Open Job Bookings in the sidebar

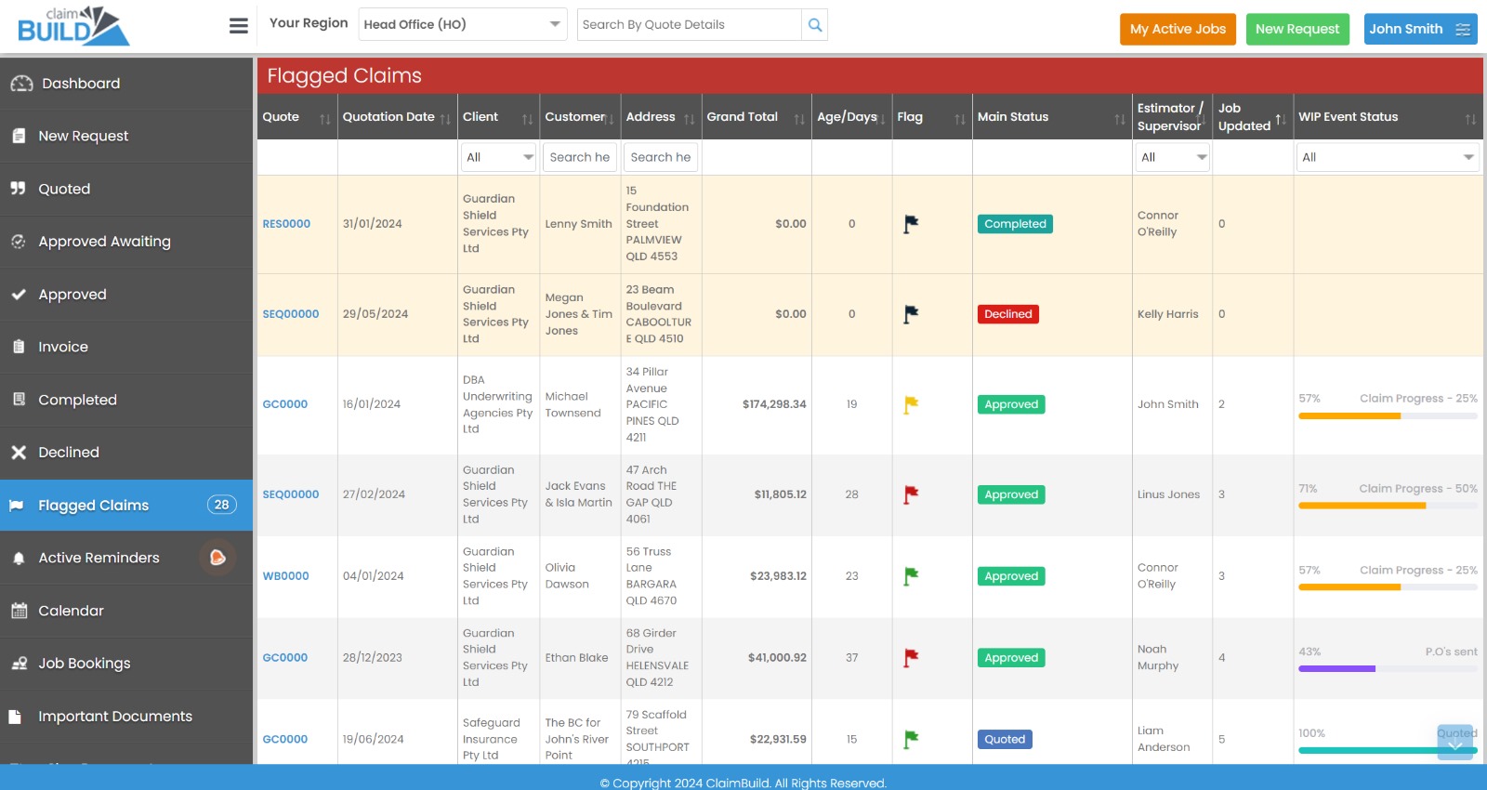click(x=85, y=664)
